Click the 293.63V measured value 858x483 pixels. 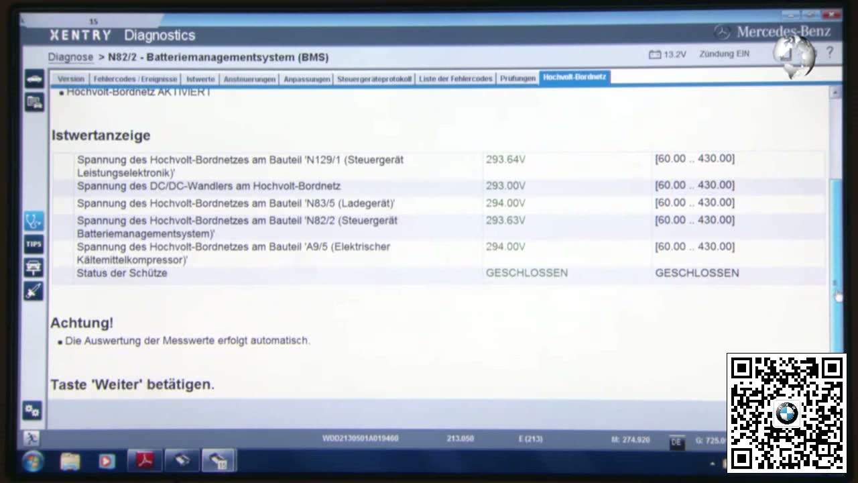505,220
